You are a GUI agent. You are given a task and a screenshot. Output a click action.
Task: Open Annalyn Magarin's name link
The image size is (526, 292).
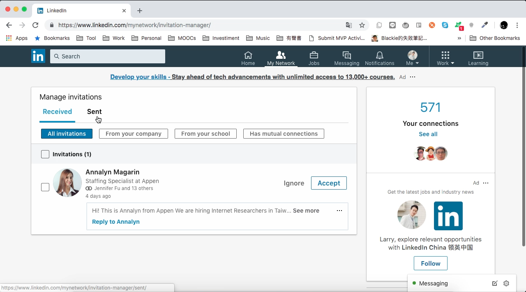tap(112, 172)
